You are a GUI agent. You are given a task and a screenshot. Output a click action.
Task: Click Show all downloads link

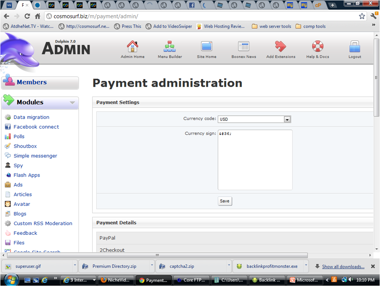pos(343,266)
